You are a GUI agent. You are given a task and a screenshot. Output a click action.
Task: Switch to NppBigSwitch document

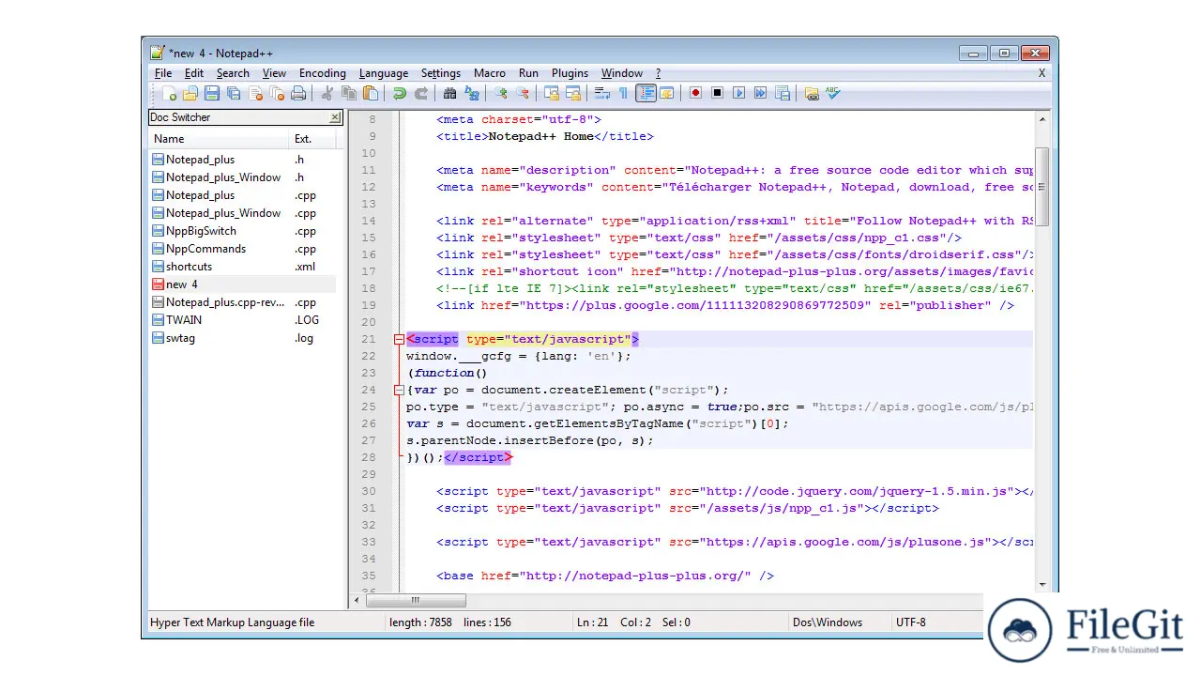pos(242,231)
